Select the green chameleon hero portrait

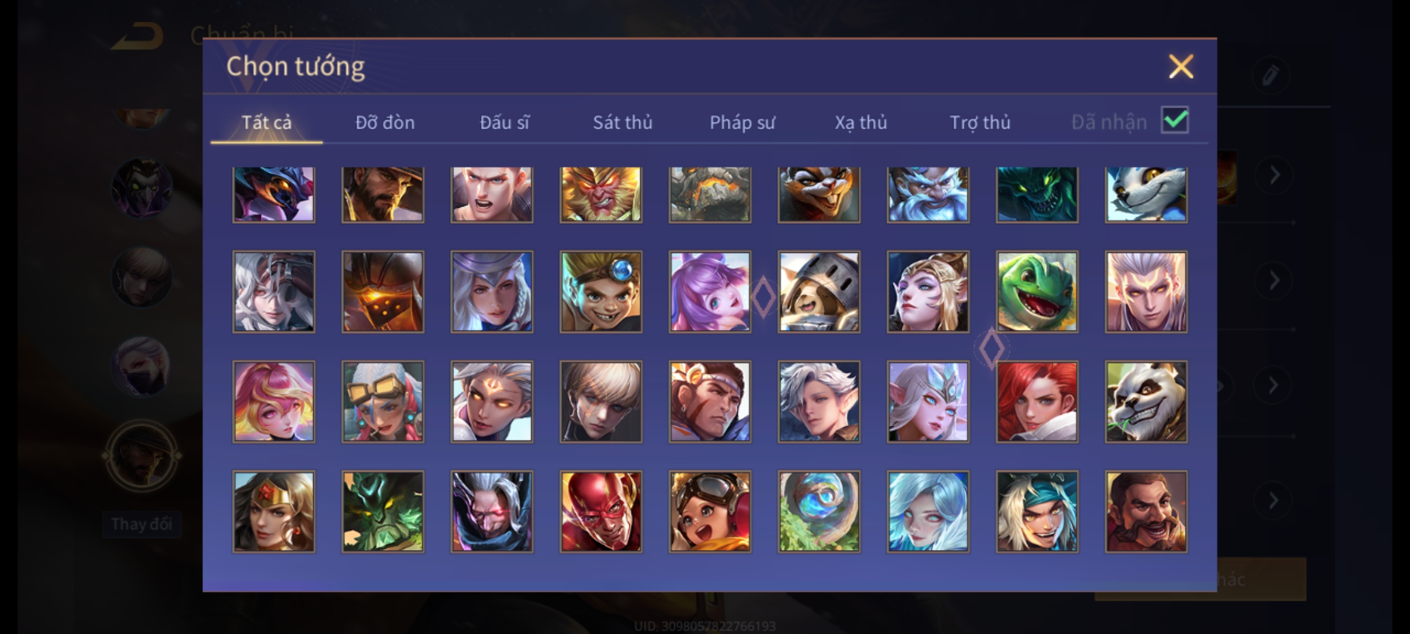(x=1037, y=292)
